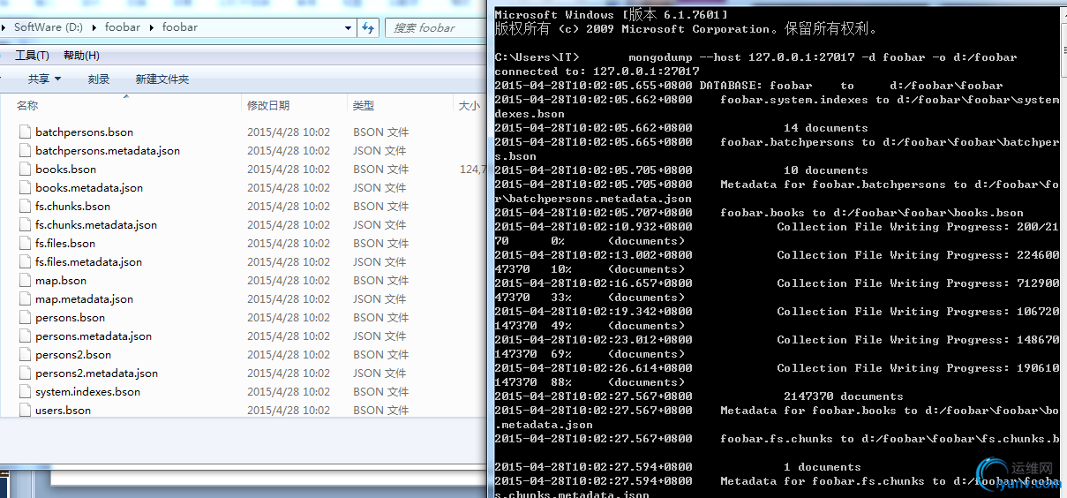The image size is (1067, 498).
Task: Click 新建文件夹 to create a folder
Action: coord(162,79)
